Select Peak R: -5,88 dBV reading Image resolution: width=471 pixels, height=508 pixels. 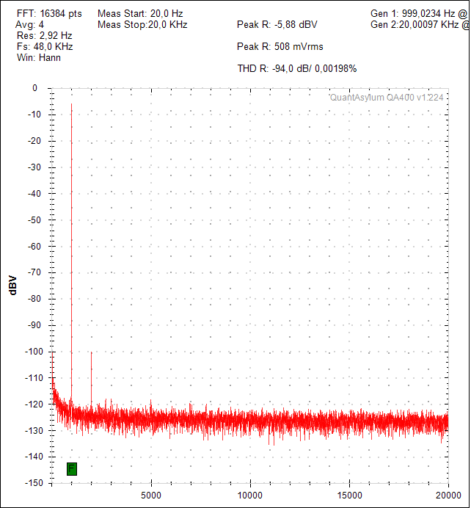coord(277,25)
